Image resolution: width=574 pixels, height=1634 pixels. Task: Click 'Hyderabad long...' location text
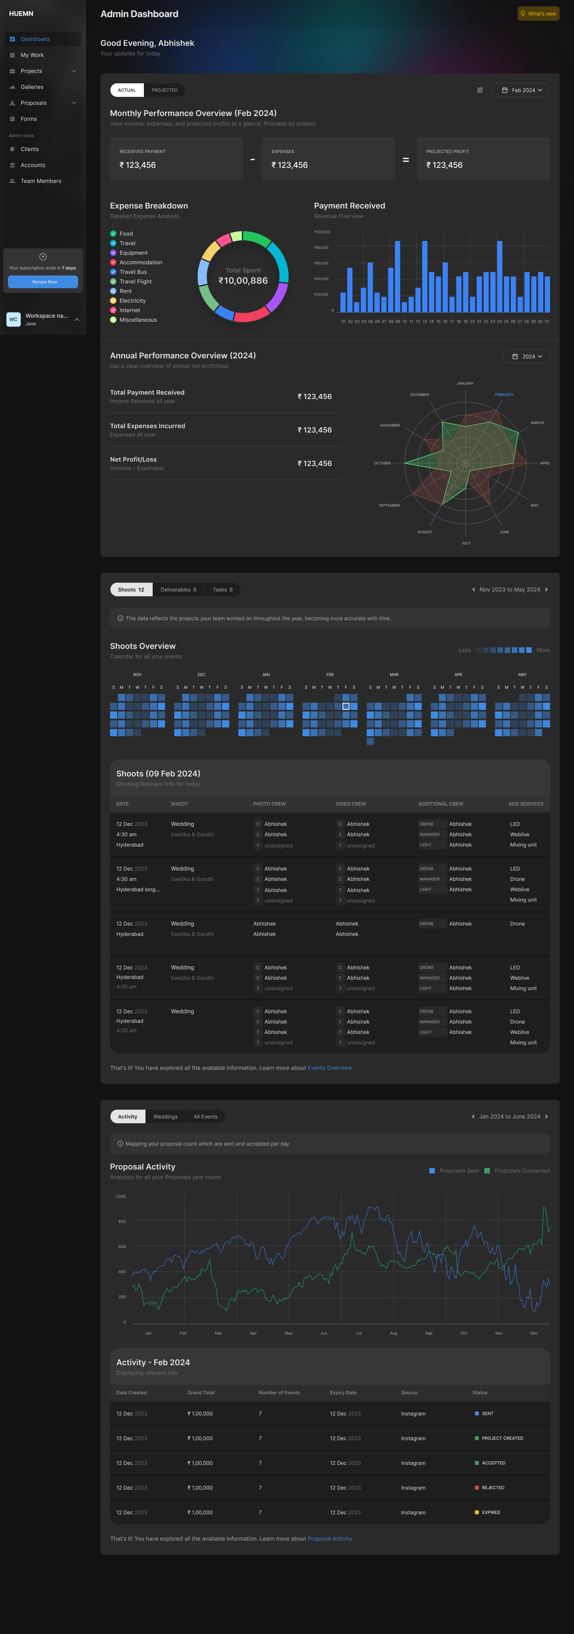(x=138, y=889)
